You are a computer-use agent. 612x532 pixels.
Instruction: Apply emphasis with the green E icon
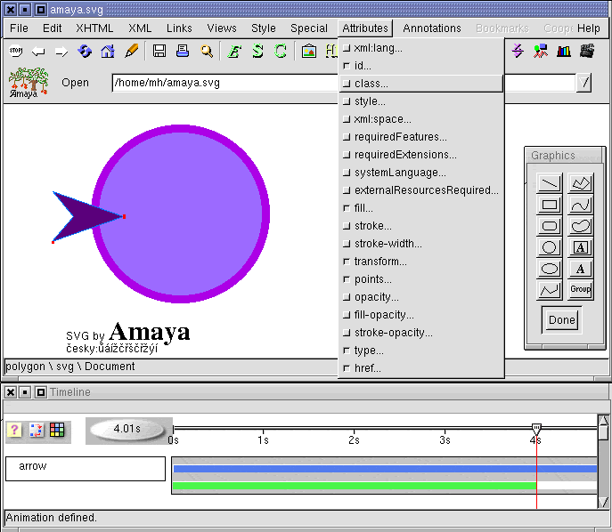click(x=233, y=51)
